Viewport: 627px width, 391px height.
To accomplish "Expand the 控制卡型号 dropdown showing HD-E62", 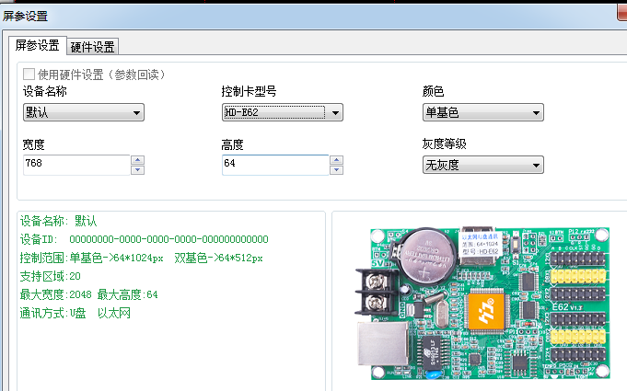I will (x=283, y=112).
